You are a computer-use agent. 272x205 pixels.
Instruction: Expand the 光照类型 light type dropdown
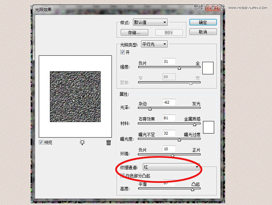[x=155, y=44]
